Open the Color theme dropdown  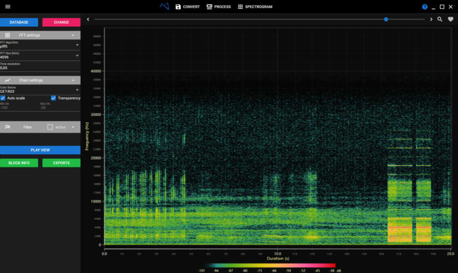click(x=40, y=90)
